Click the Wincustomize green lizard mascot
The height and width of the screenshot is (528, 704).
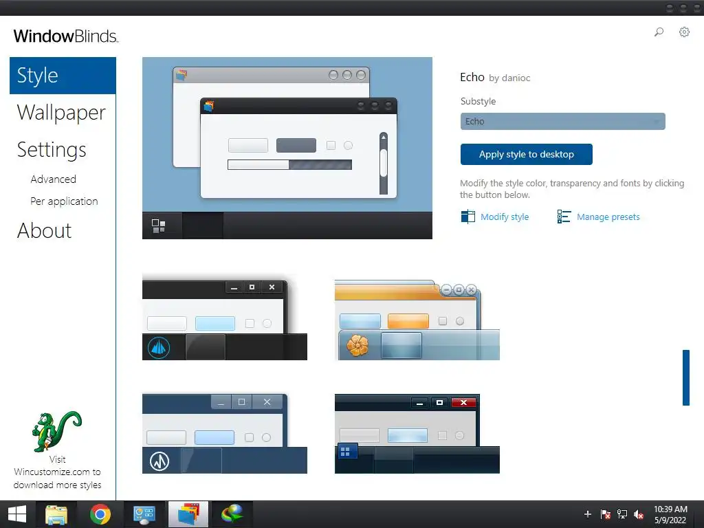(56, 432)
